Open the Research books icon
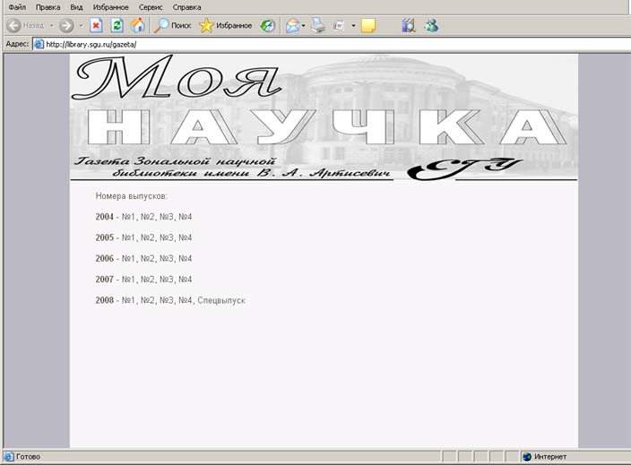 coord(409,26)
